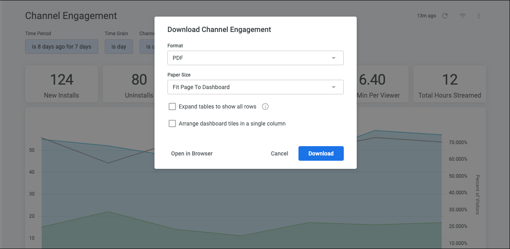Open the three-dot dashboard actions menu
This screenshot has width=510, height=249.
[479, 16]
